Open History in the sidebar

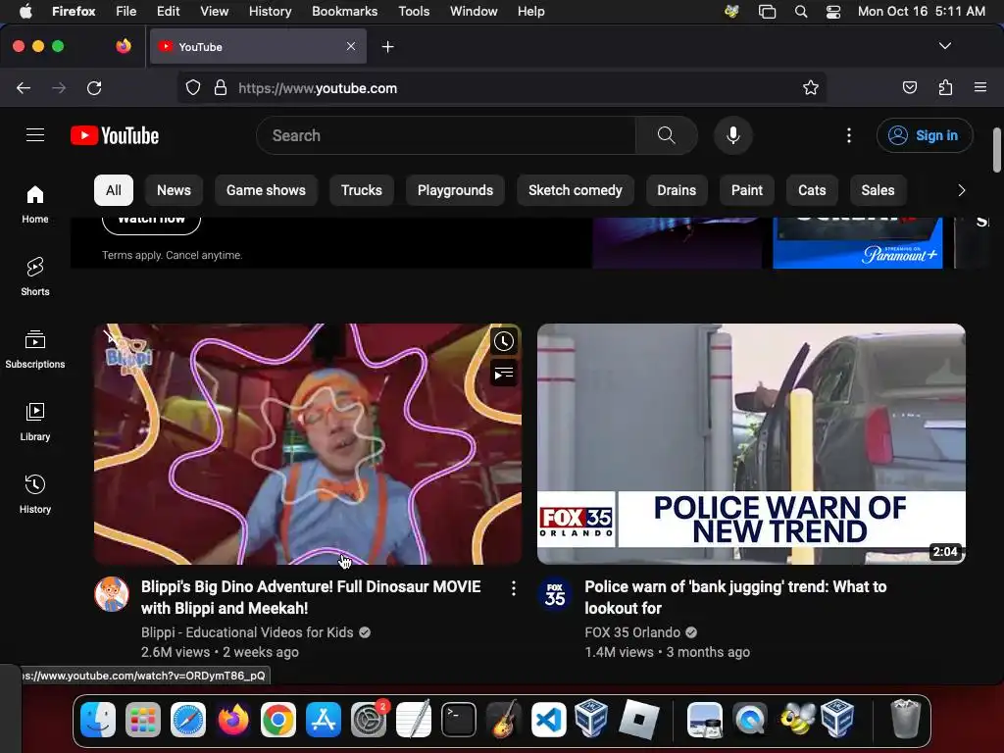coord(35,494)
